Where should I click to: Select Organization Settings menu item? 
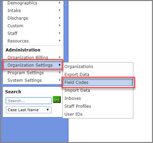click(33, 65)
